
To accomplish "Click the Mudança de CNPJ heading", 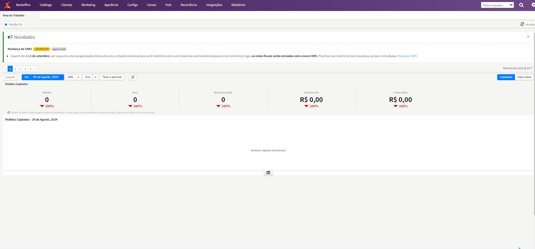I will [20, 49].
